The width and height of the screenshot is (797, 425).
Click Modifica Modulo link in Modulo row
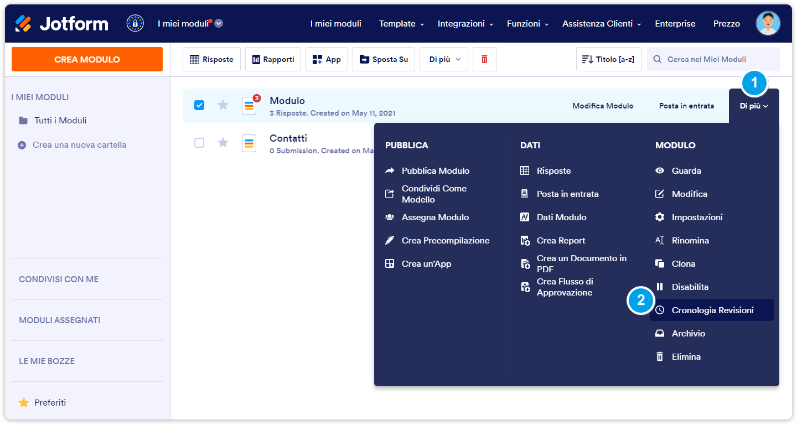tap(603, 106)
